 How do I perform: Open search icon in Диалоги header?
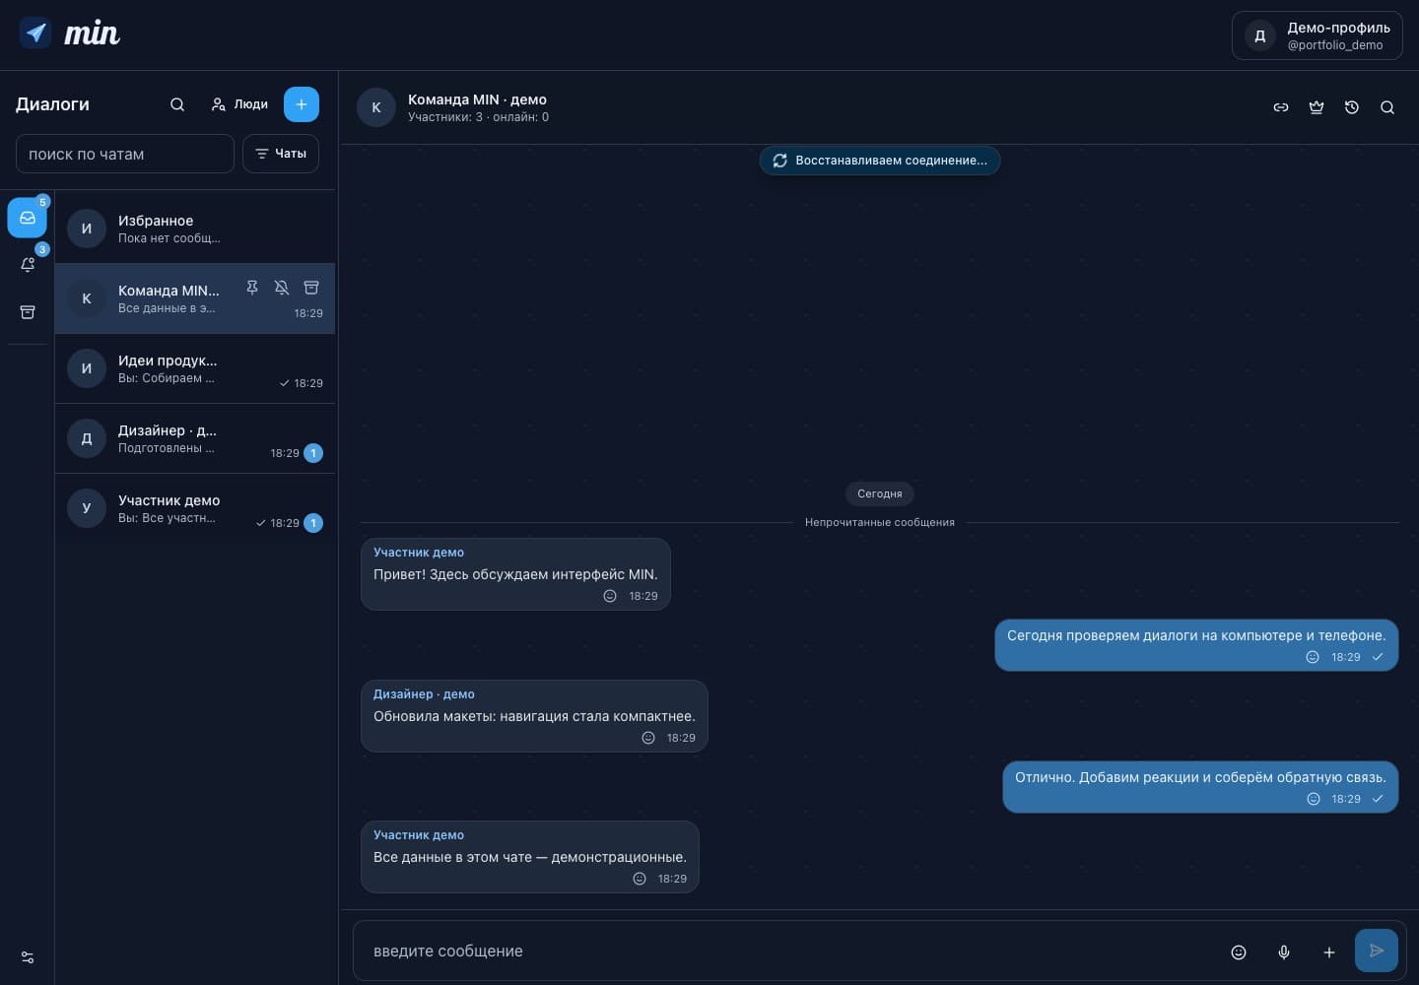177,104
